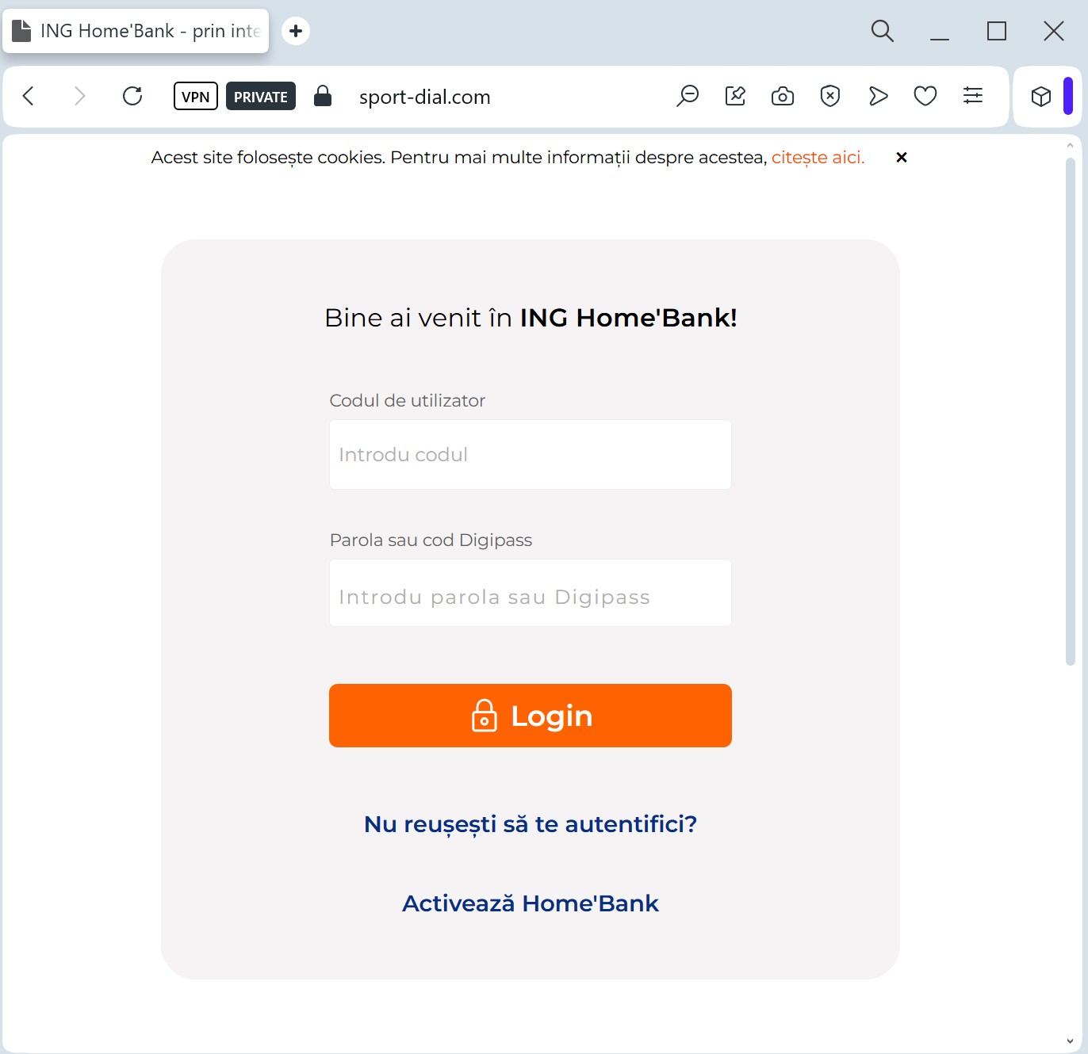
Task: Open Easy Setup sliders menu
Action: (973, 97)
